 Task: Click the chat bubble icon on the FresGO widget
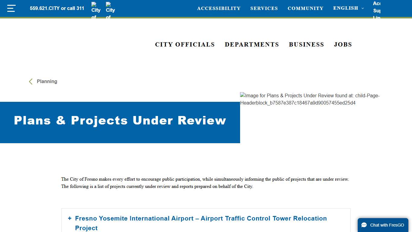point(364,225)
